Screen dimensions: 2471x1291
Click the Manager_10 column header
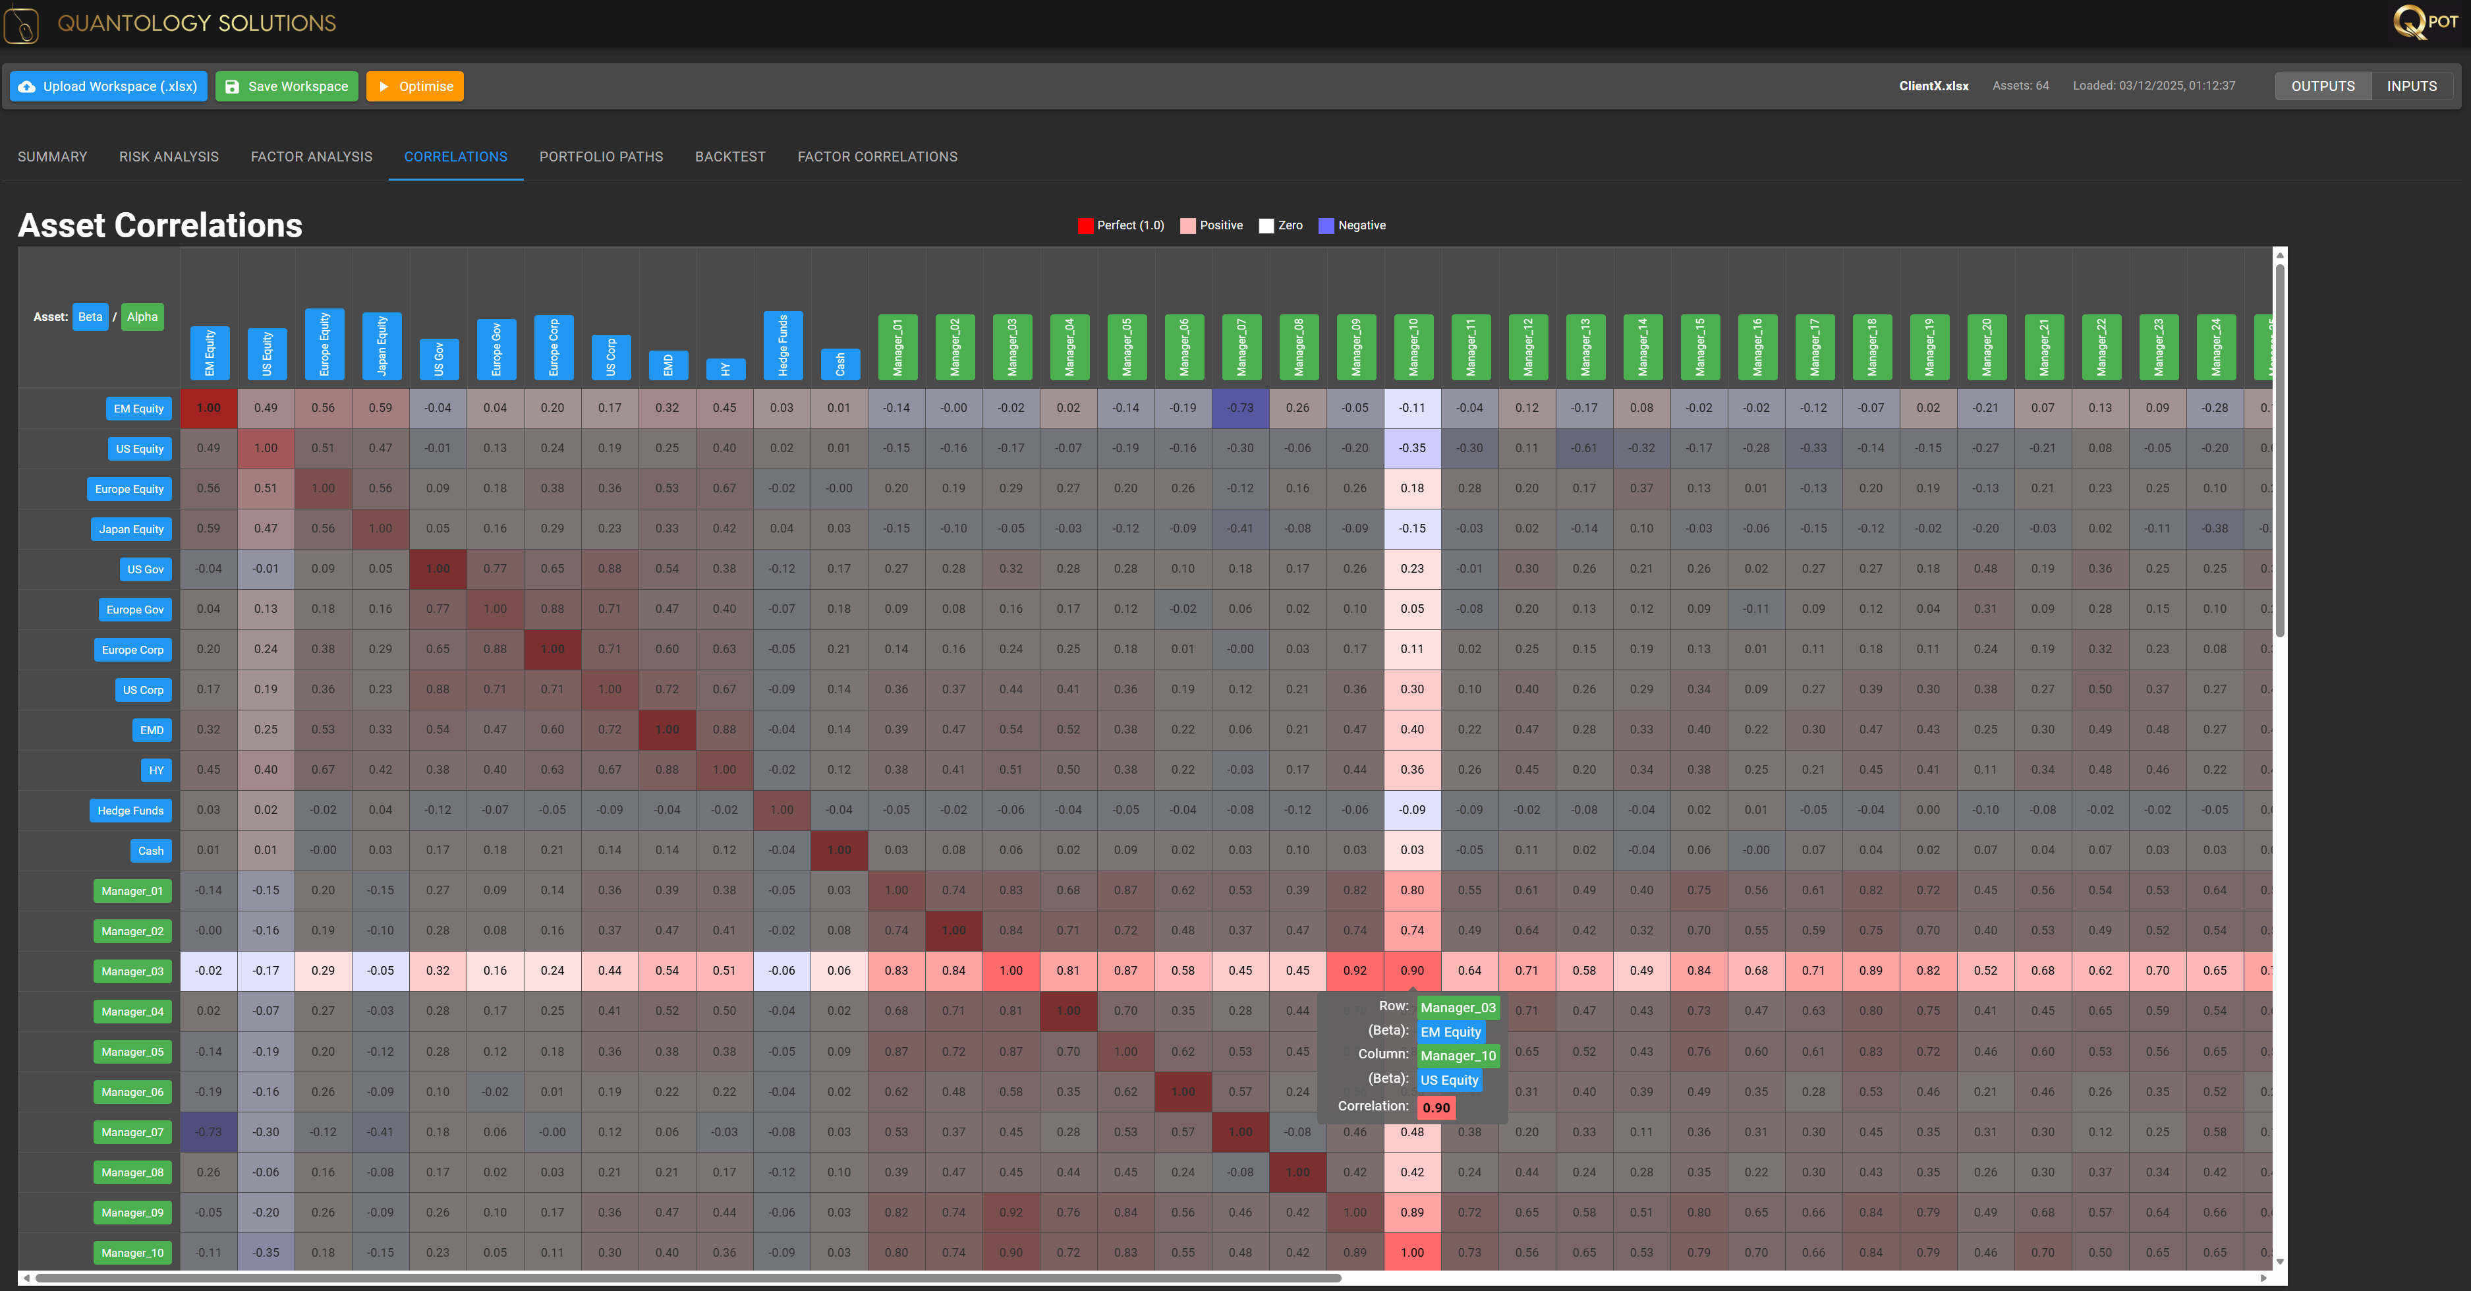point(1413,346)
